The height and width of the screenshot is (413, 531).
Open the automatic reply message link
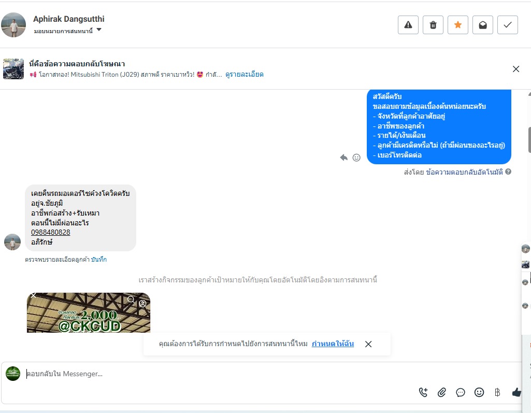click(x=464, y=172)
